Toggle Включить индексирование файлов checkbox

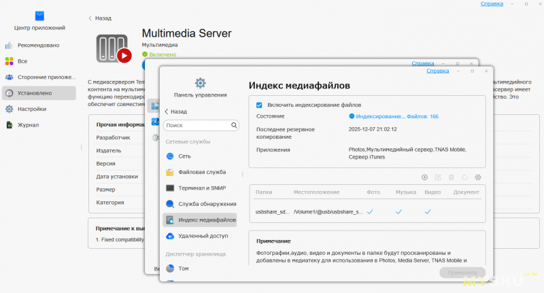click(259, 105)
